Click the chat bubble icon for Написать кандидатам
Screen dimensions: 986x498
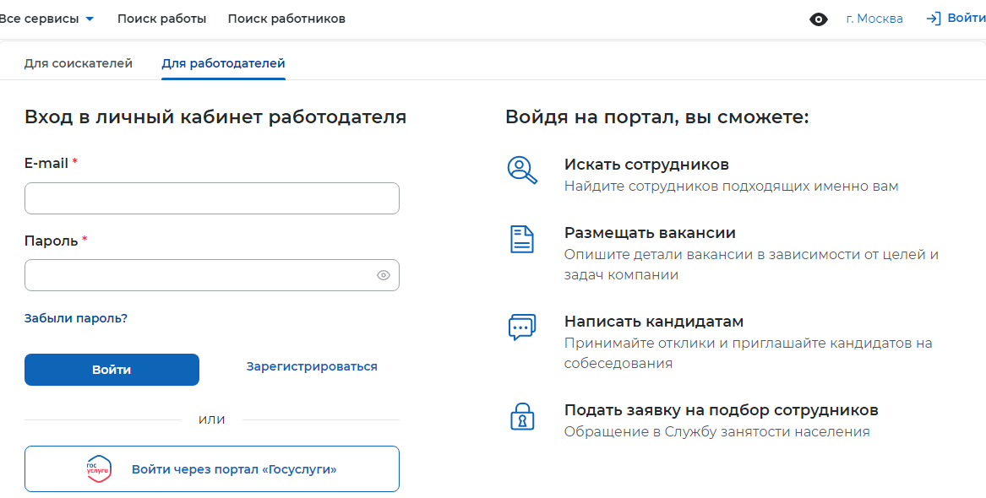click(x=522, y=327)
